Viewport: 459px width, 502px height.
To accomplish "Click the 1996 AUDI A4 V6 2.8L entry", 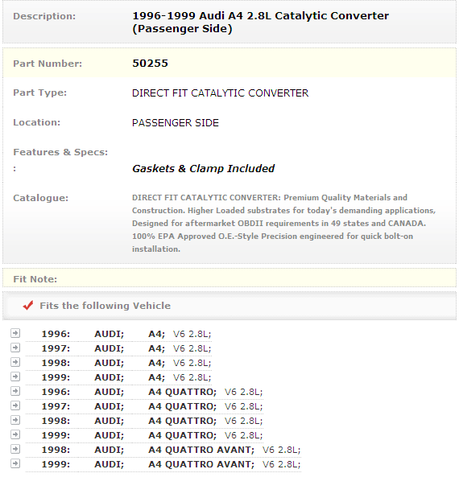I will [126, 334].
